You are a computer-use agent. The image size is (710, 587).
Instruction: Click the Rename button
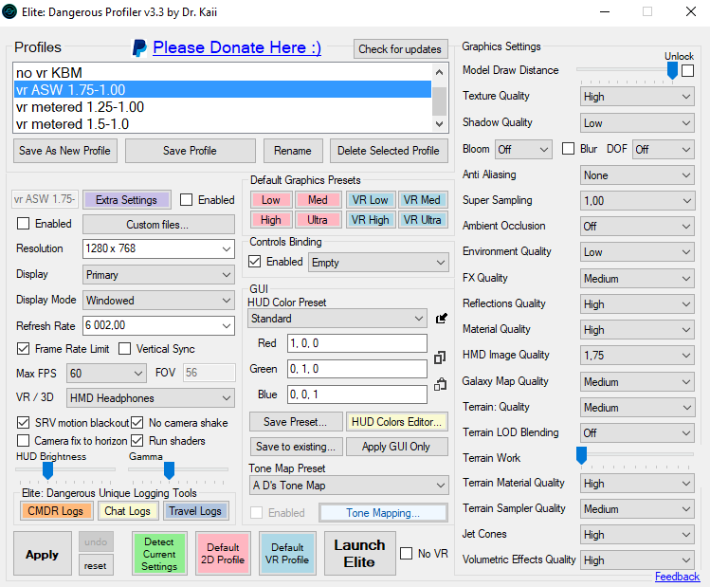tap(293, 151)
